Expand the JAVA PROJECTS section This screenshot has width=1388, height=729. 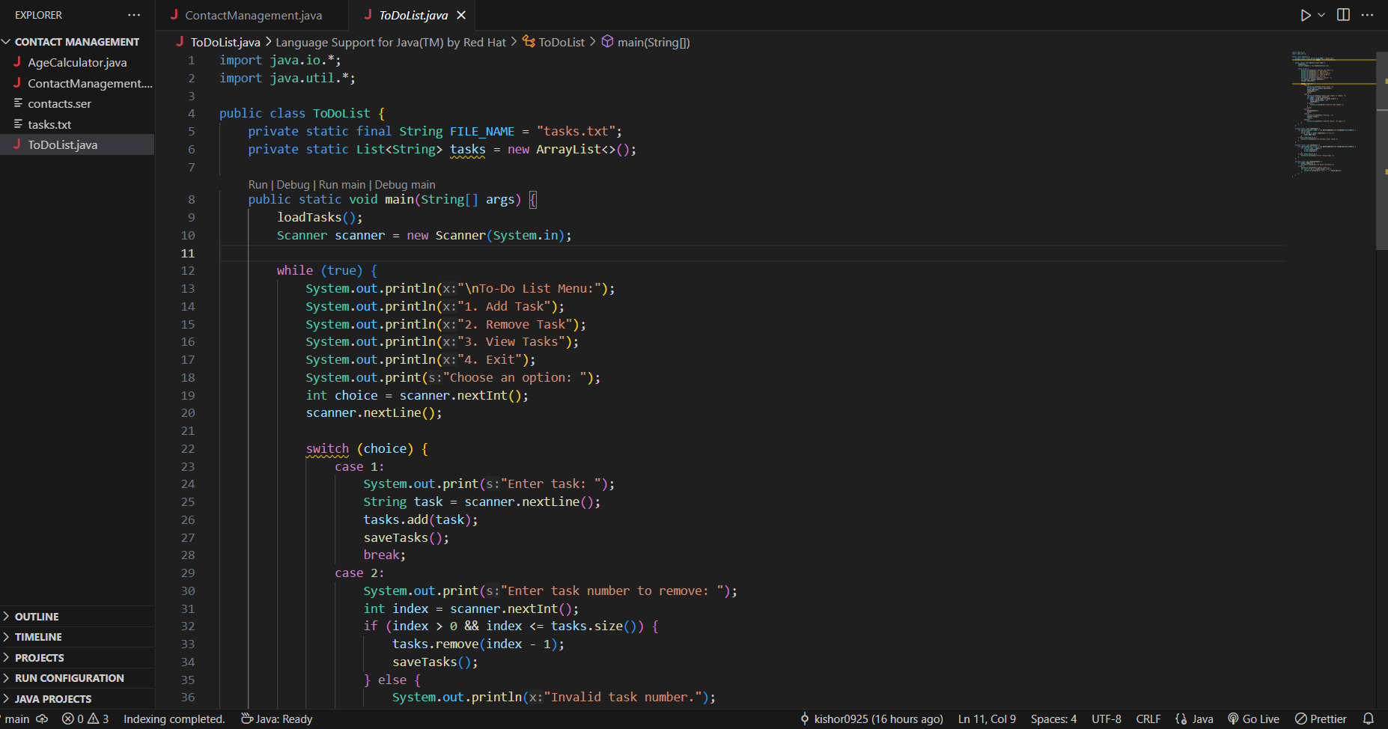52,699
